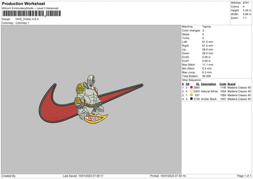Click the Max Jump value '6.3 mm'
The image size is (253, 179).
pyautogui.click(x=207, y=72)
